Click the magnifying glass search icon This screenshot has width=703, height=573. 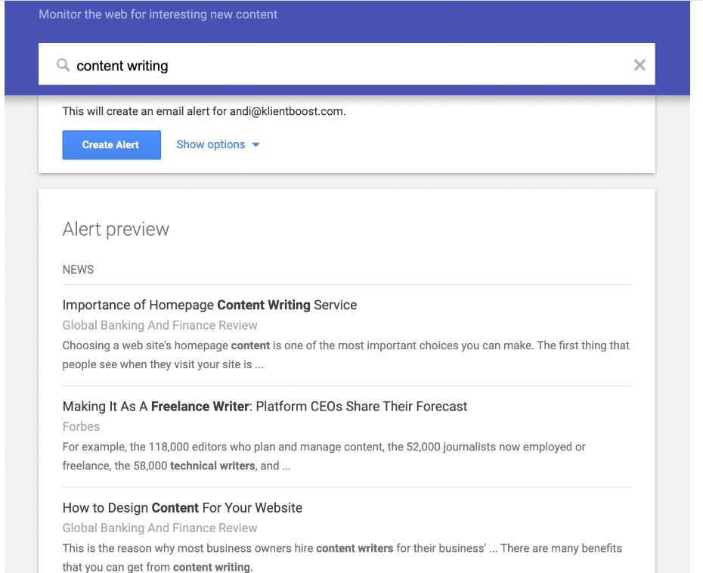coord(63,66)
